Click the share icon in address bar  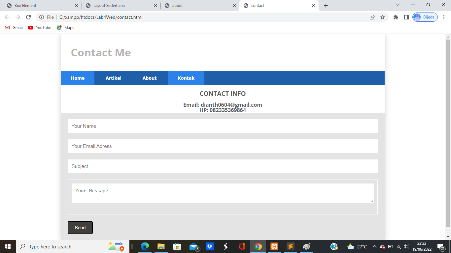(372, 17)
